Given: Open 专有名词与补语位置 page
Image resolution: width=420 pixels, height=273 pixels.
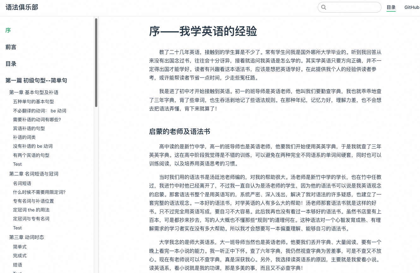Looking at the screenshot, I should click(x=33, y=201).
